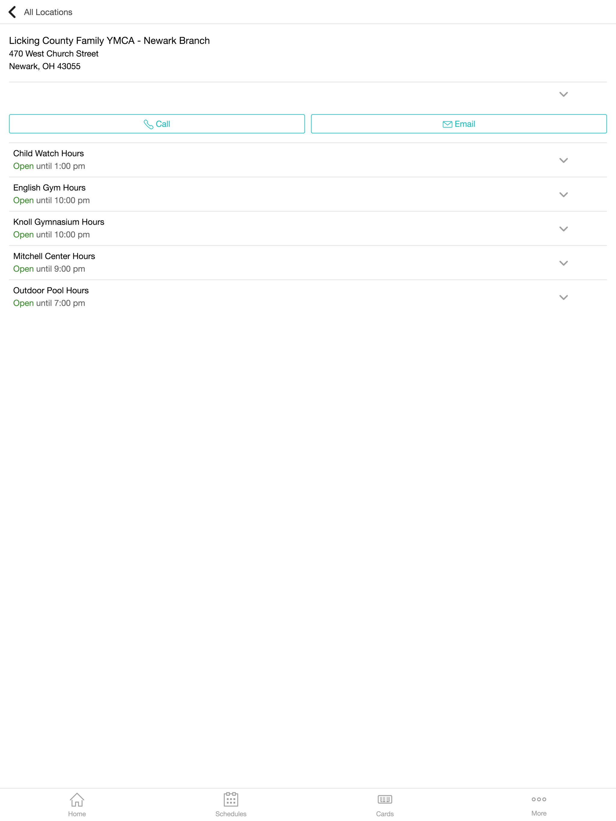
Task: Open the Schedules calendar icon
Action: pyautogui.click(x=231, y=799)
